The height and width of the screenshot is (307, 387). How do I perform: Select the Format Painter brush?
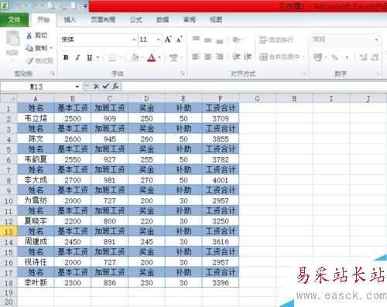[x=29, y=61]
